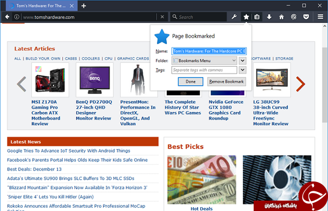
Task: Save page to Pocket icon
Action: click(x=306, y=17)
